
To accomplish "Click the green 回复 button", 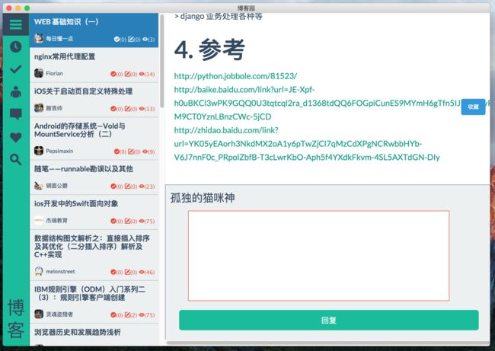I will pyautogui.click(x=329, y=321).
